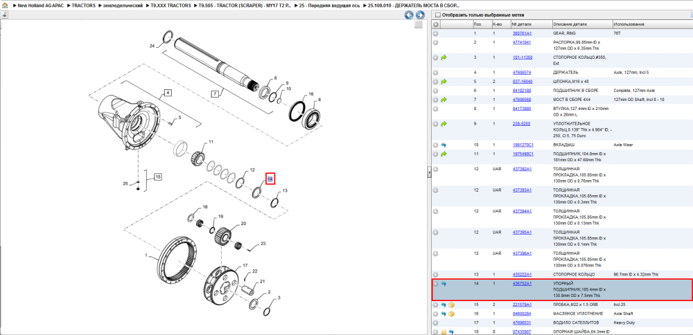Add GEAR, RING row with plus icon

(435, 33)
